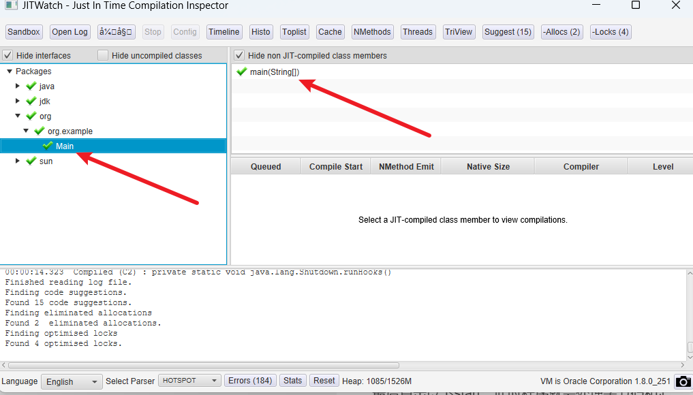Click green checkmark beside main(String[]) method

[241, 72]
